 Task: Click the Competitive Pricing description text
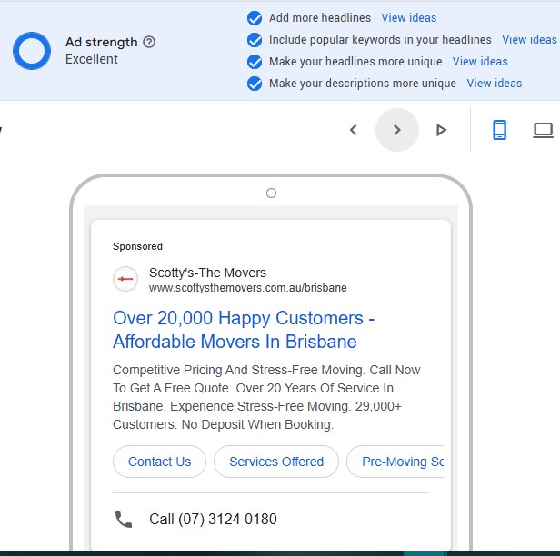click(x=266, y=397)
